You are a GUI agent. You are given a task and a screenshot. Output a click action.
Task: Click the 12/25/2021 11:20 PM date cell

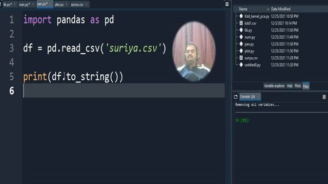coord(285,65)
